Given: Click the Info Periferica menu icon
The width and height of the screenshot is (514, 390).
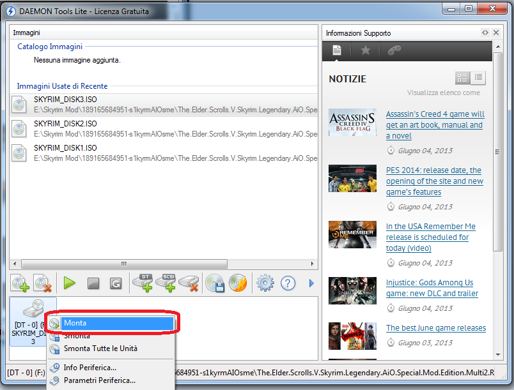Looking at the screenshot, I should (54, 368).
